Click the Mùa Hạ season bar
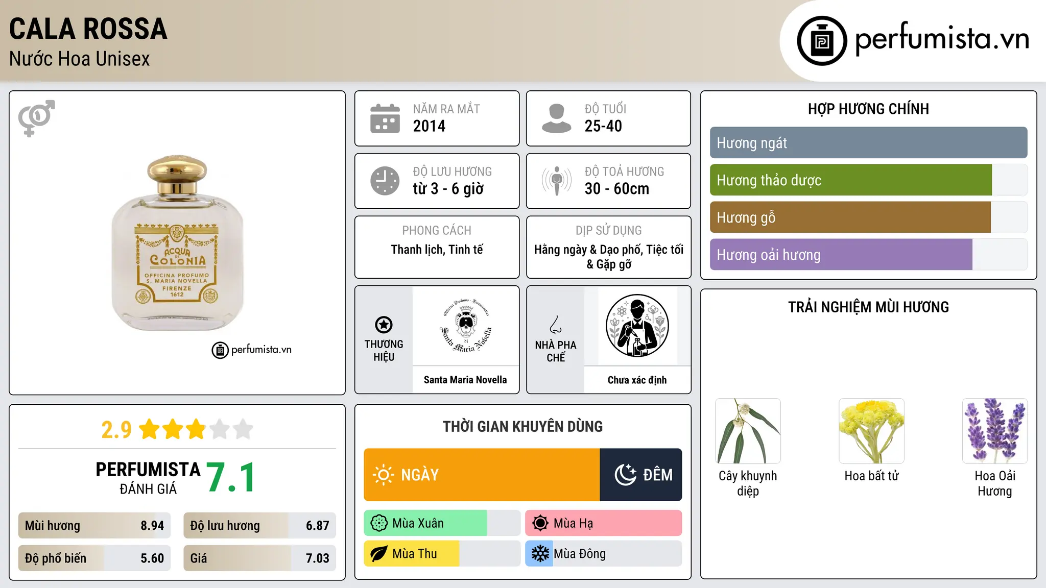The width and height of the screenshot is (1046, 588). pyautogui.click(x=603, y=523)
